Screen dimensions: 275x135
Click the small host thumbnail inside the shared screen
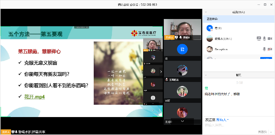click(153, 45)
